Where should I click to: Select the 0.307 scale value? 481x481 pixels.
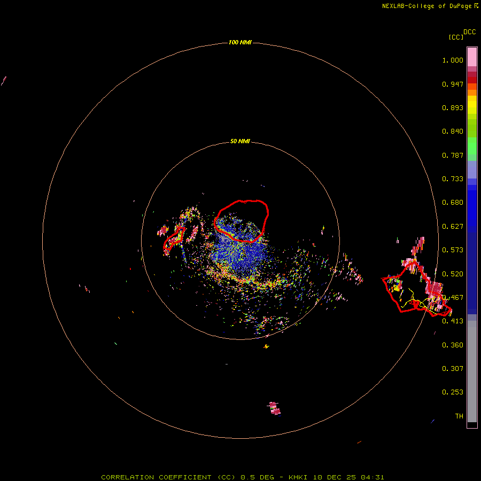coord(453,368)
